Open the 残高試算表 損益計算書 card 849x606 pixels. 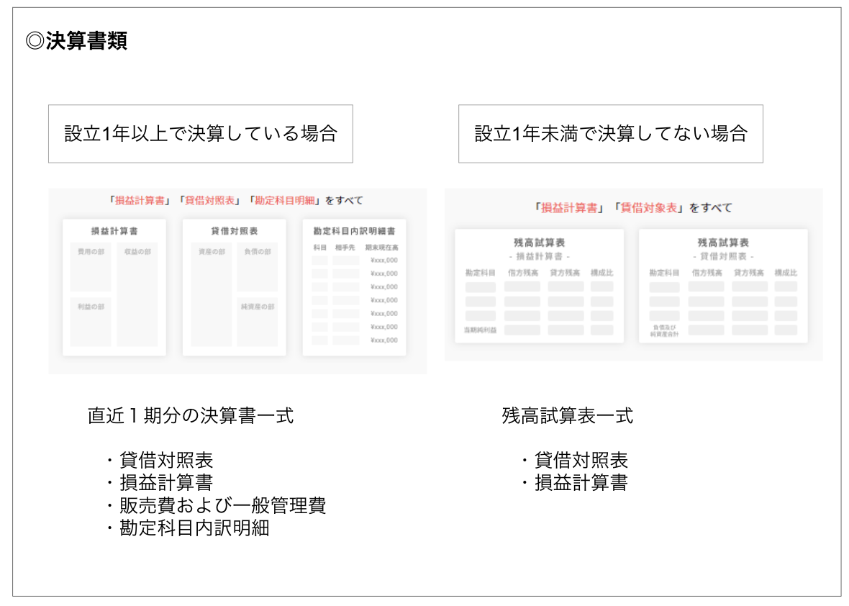(539, 286)
